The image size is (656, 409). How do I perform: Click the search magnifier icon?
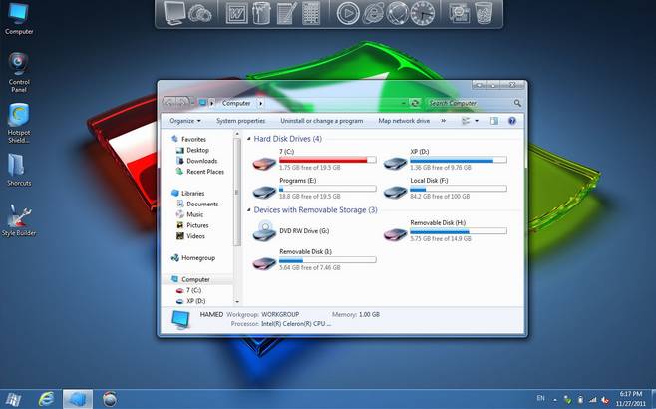coord(517,103)
